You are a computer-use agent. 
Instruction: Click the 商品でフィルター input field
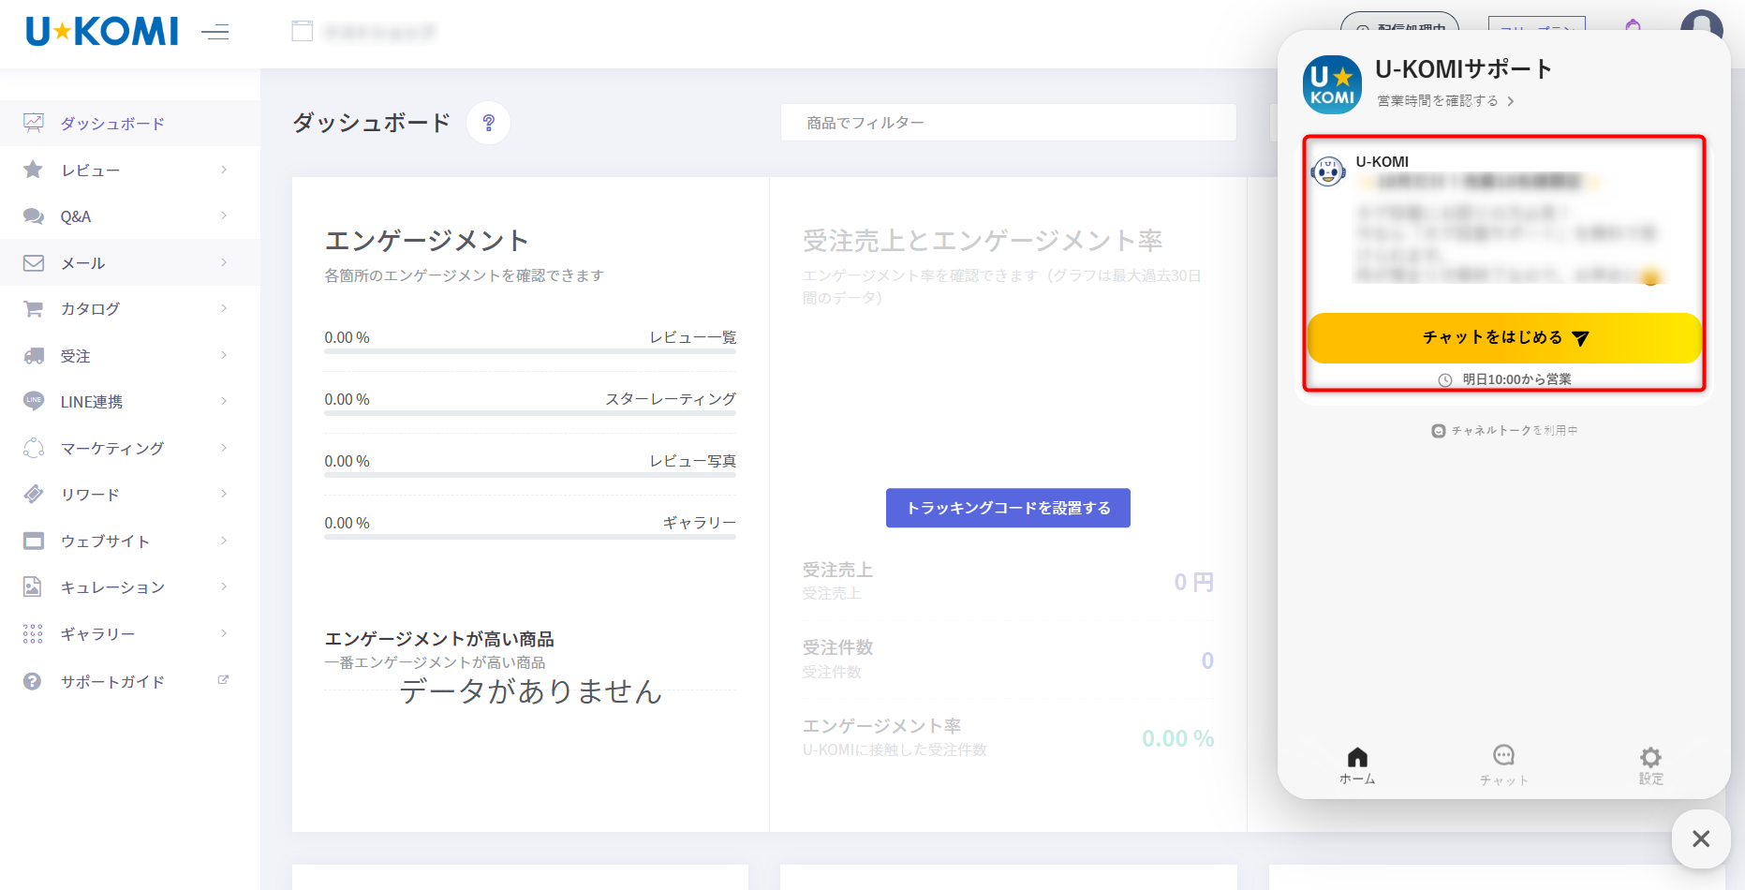(x=1008, y=123)
